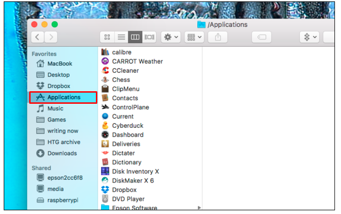Select the Chess app icon
The height and width of the screenshot is (214, 341).
[x=105, y=80]
